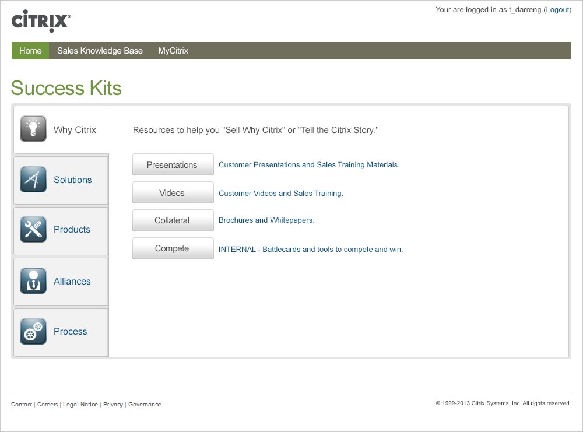Log out using the Logout link

[x=558, y=10]
